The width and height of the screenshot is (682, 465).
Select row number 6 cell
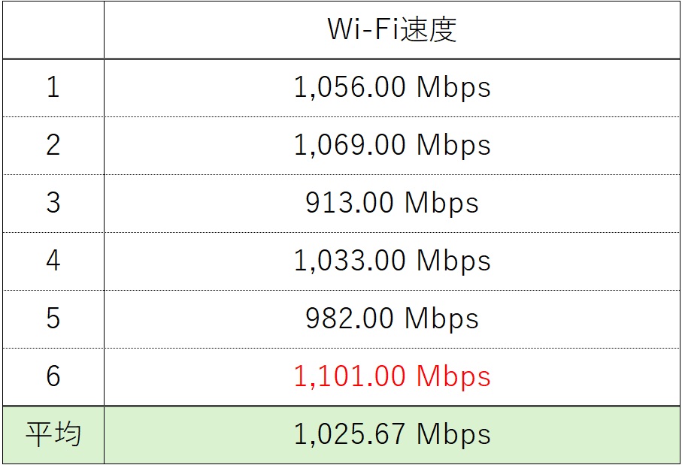[53, 376]
